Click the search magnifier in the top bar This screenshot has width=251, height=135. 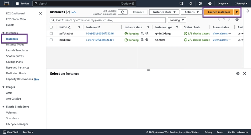[x=36, y=3]
